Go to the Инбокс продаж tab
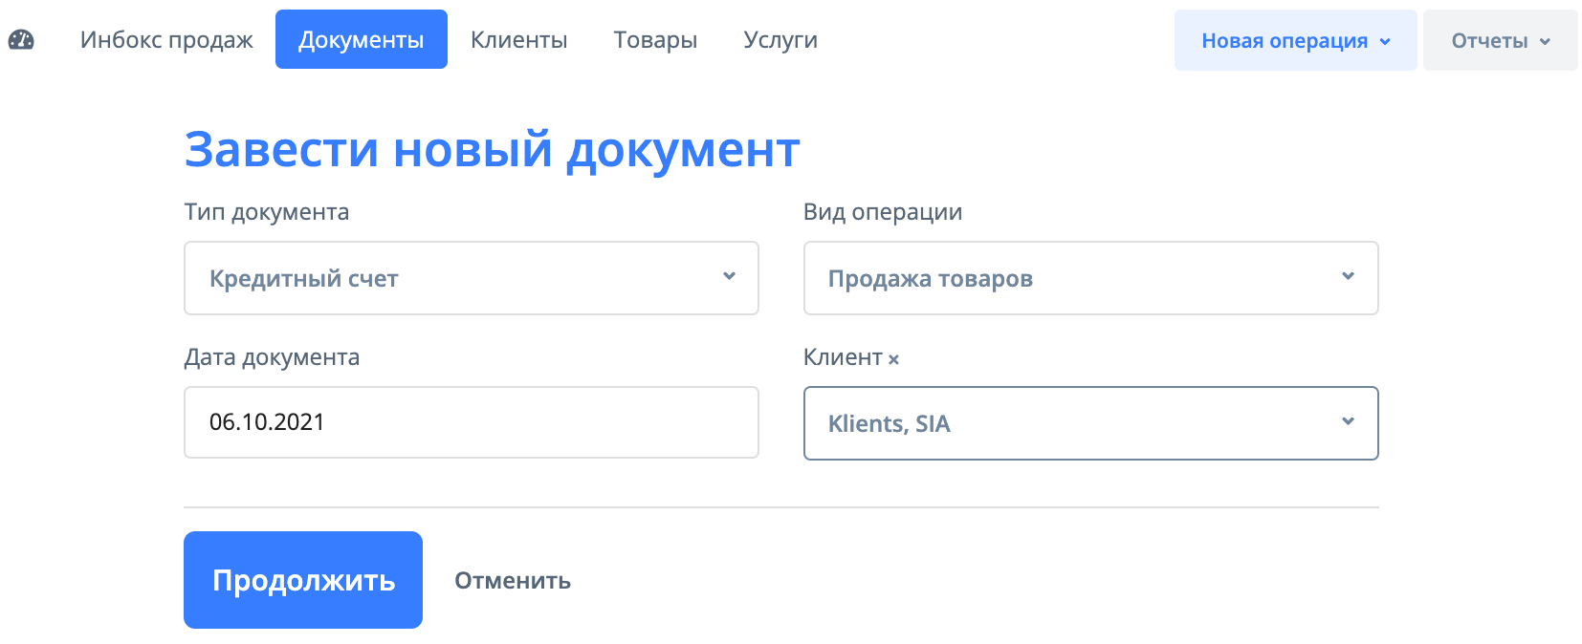Image resolution: width=1582 pixels, height=644 pixels. click(x=166, y=40)
